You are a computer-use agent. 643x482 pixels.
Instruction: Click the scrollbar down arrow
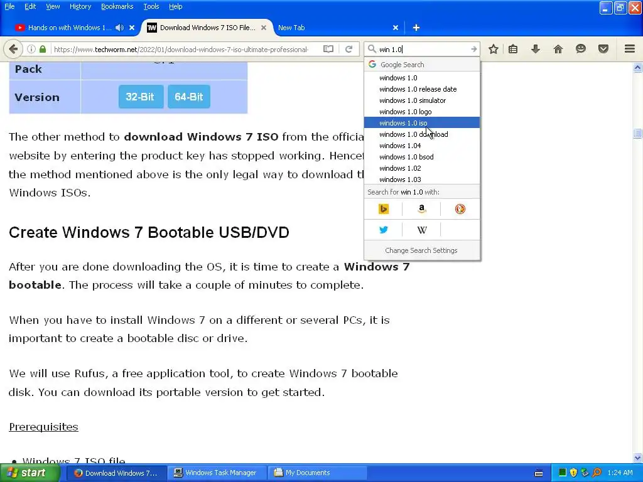[637, 458]
